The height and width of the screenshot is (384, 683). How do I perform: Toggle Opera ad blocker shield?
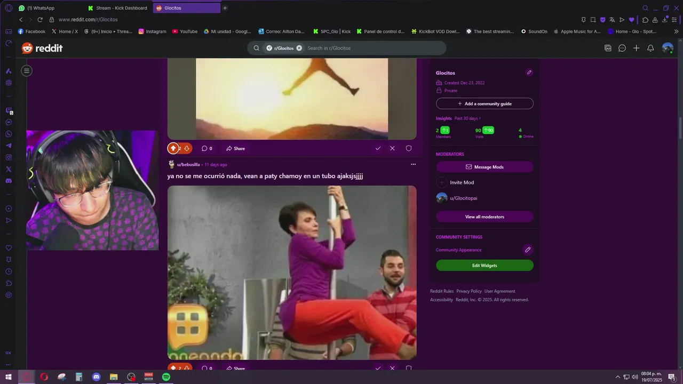click(x=603, y=20)
